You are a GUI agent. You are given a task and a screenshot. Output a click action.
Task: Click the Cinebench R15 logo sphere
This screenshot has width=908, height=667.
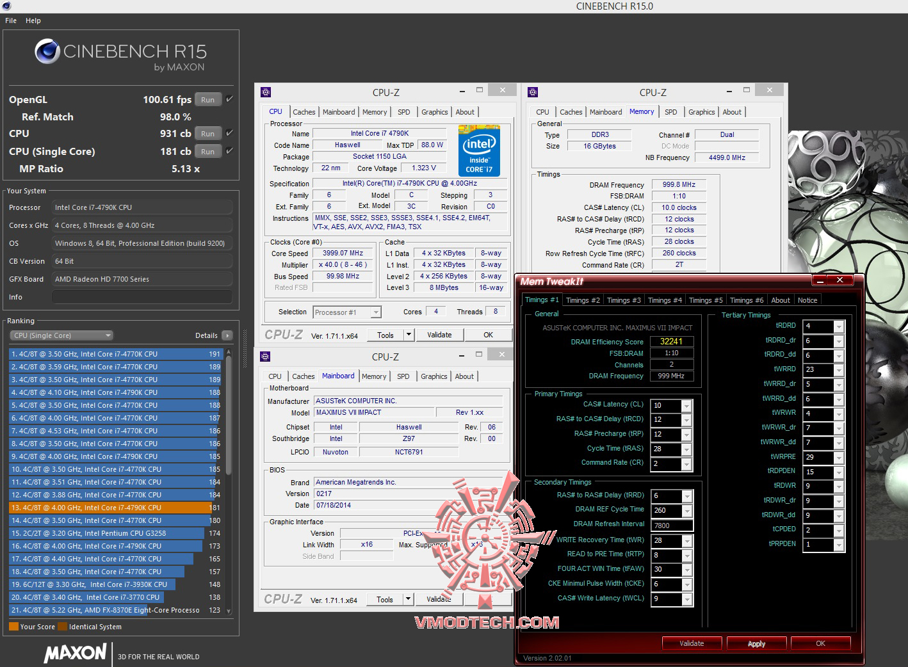coord(47,52)
